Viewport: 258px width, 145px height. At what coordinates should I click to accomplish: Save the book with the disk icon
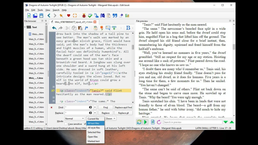(41, 15)
